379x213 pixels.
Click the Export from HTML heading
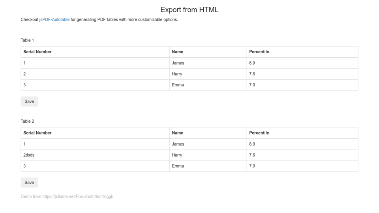click(x=189, y=10)
